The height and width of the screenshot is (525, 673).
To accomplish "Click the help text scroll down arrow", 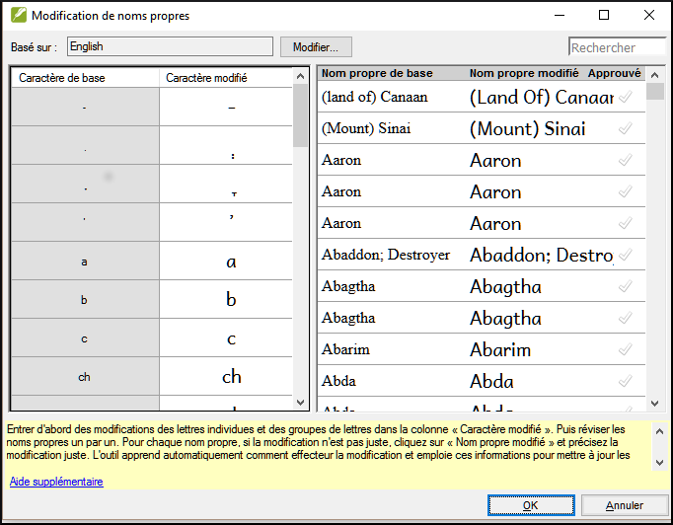I will coord(660,463).
